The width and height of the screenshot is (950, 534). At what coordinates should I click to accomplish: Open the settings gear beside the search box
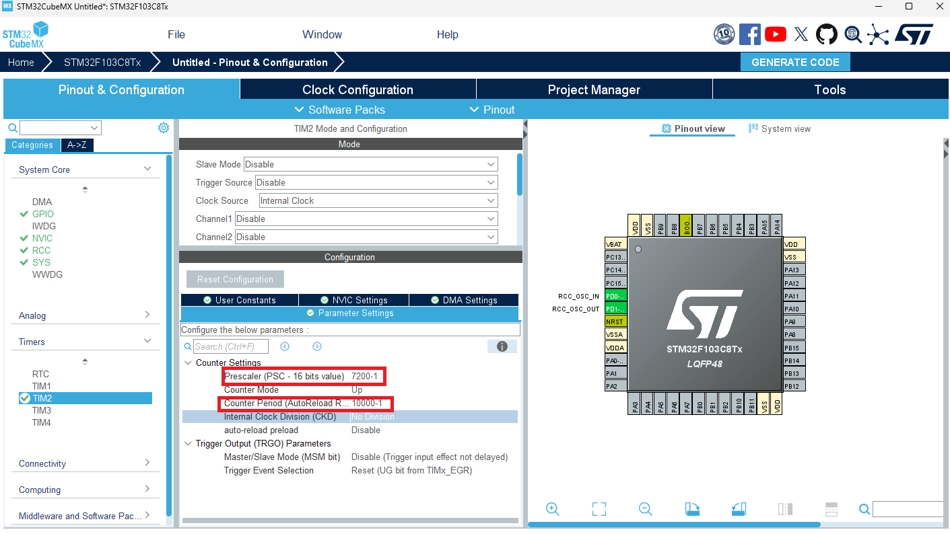[x=164, y=128]
